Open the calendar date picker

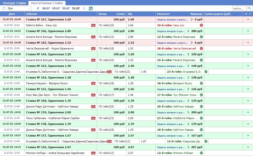pos(91,8)
